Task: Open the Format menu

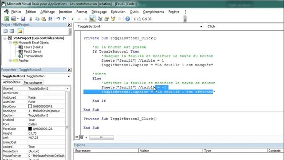Action: click(82, 12)
